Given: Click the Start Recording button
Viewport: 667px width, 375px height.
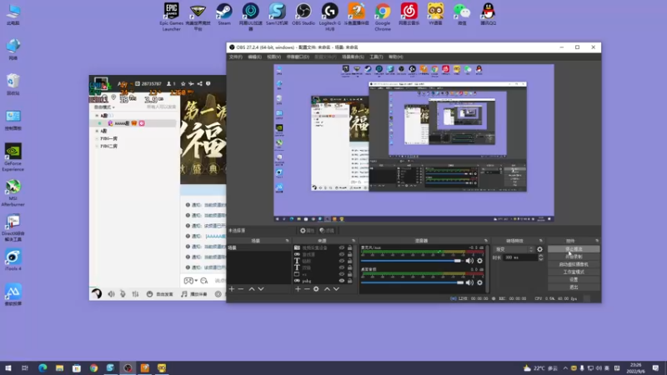Looking at the screenshot, I should (x=573, y=257).
